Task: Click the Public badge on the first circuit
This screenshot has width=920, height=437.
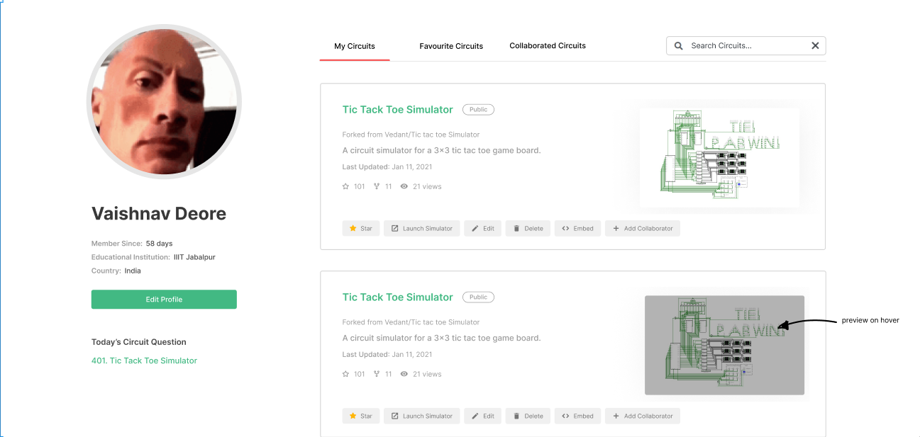Action: pos(478,109)
